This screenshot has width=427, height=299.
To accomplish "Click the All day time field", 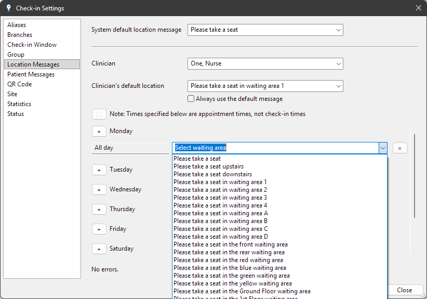I will pos(130,148).
